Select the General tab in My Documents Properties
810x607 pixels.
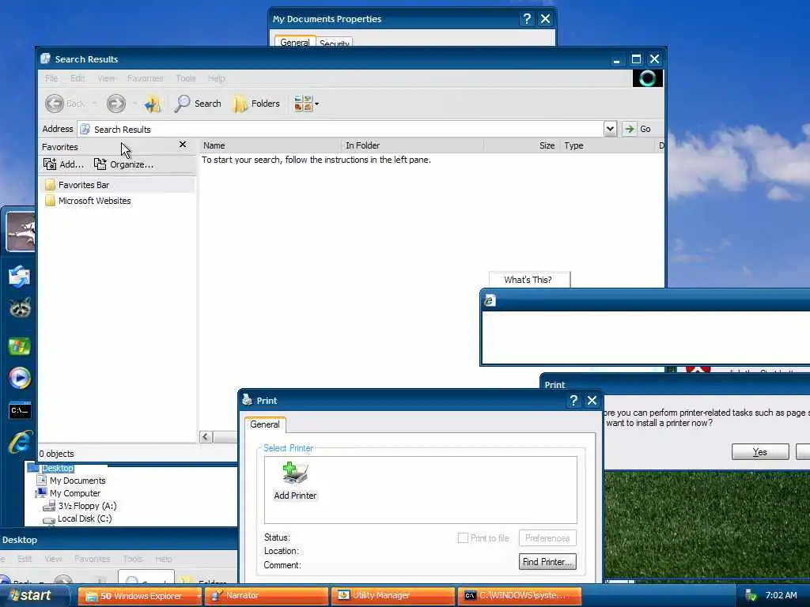[295, 42]
